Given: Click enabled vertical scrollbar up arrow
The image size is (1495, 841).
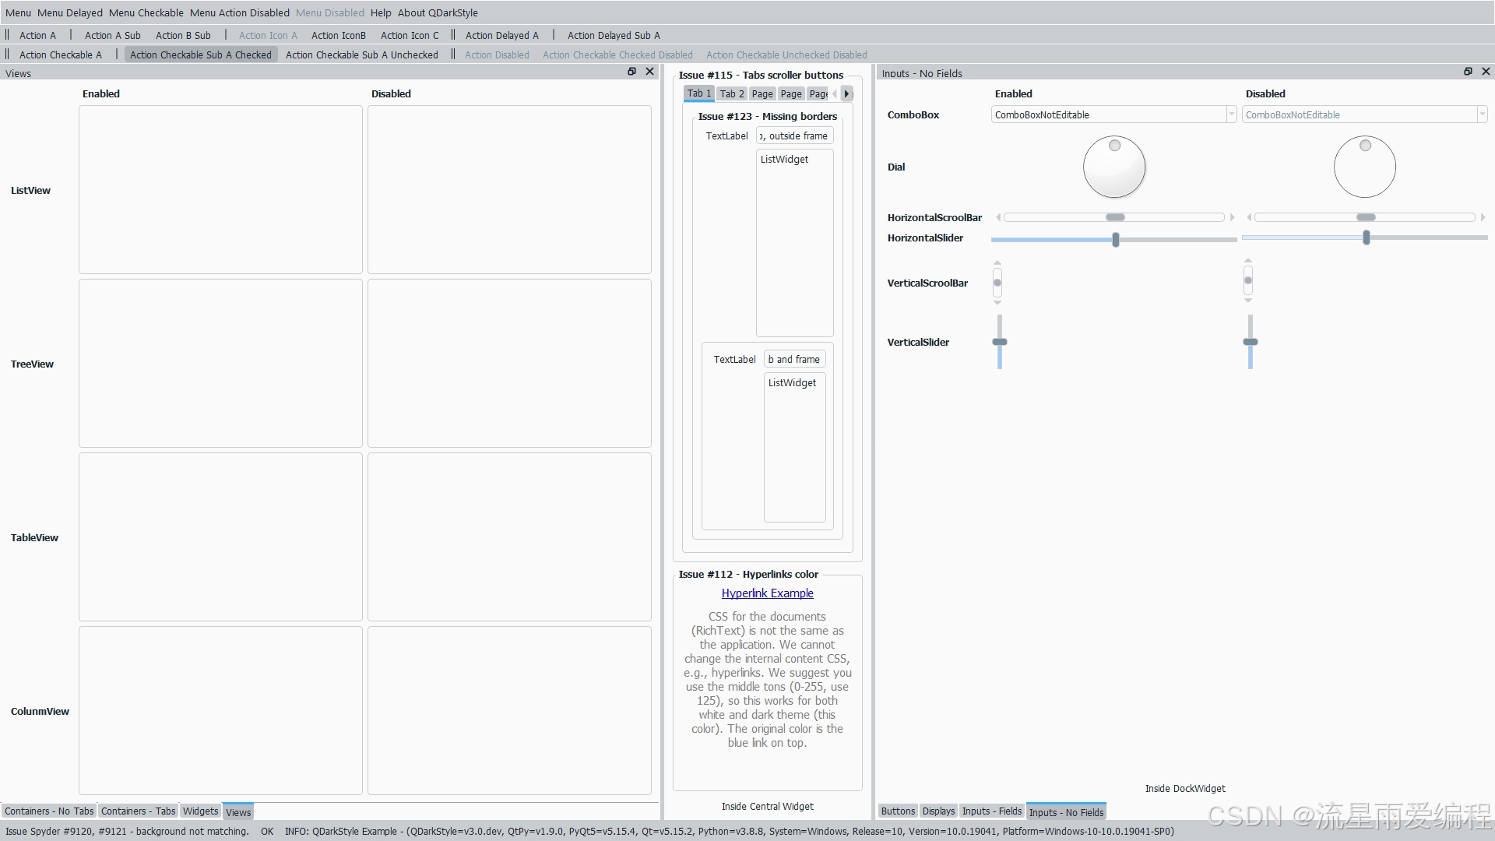Looking at the screenshot, I should (x=997, y=263).
